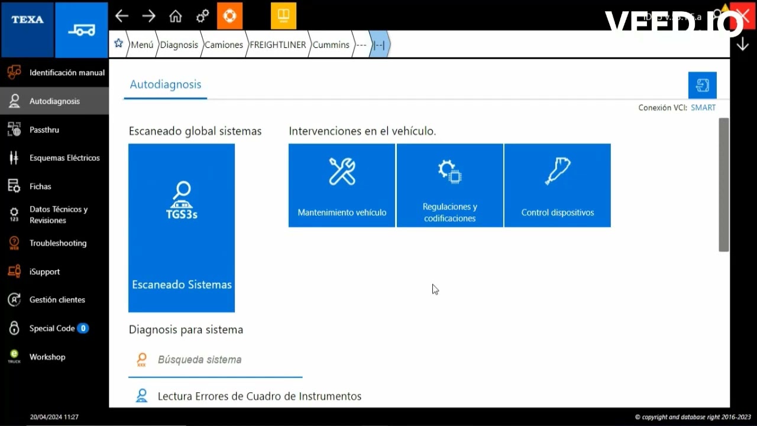Click the blue exit icon beside Autodiagnosis
Image resolution: width=757 pixels, height=426 pixels.
click(x=703, y=85)
